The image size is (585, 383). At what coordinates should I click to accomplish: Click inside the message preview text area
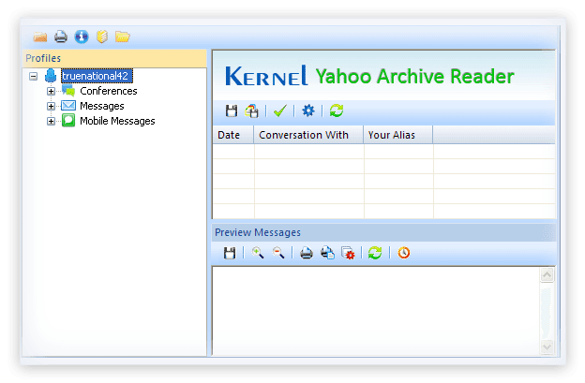(376, 311)
